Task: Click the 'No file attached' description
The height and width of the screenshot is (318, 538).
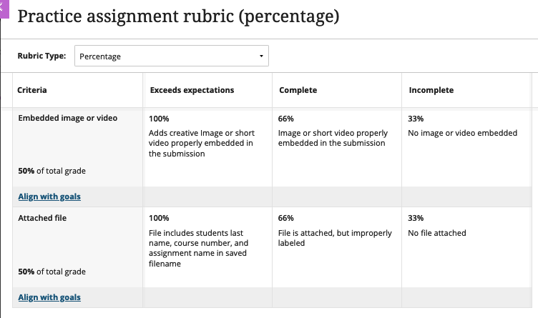Action: click(x=437, y=233)
